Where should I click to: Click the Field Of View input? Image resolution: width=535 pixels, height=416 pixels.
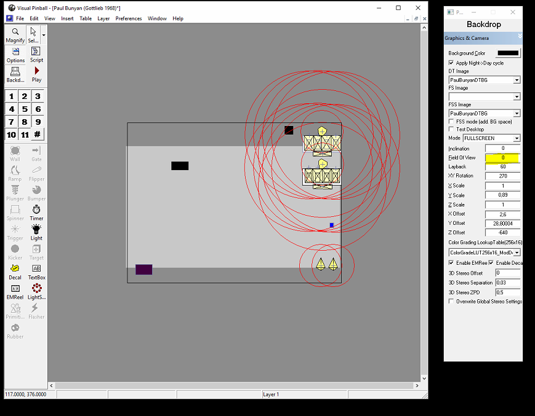pos(502,158)
